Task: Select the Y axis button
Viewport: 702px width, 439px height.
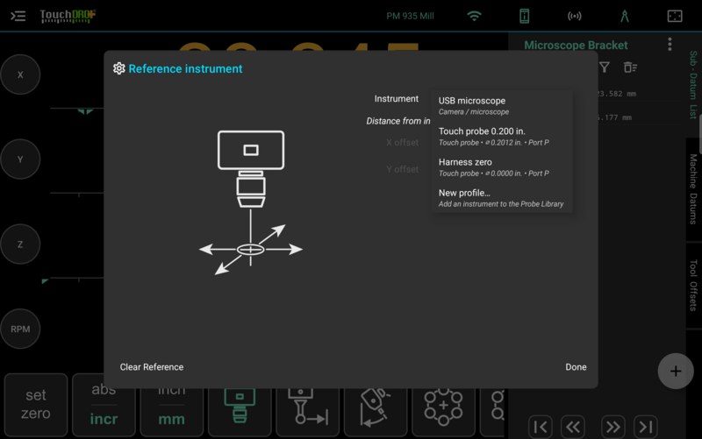Action: coord(20,159)
